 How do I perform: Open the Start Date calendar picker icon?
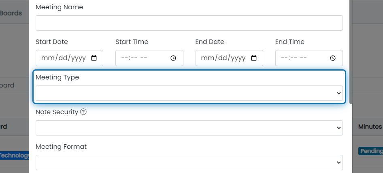94,58
